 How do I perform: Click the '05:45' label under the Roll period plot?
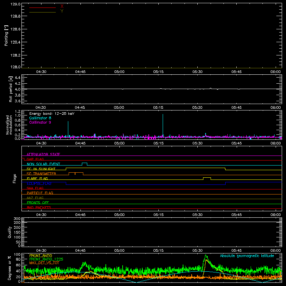[236, 108]
